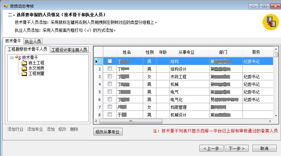The width and height of the screenshot is (281, 156).
Task: Click the 工程测量 folder icon
Action: [x=24, y=73]
